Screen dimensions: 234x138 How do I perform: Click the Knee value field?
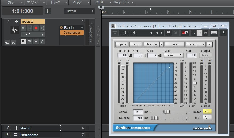tap(152, 55)
